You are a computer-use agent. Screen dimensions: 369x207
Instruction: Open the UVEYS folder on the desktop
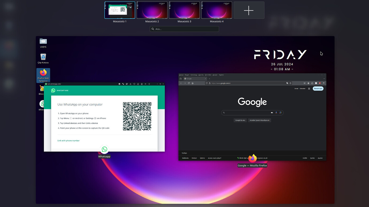[x=43, y=43]
